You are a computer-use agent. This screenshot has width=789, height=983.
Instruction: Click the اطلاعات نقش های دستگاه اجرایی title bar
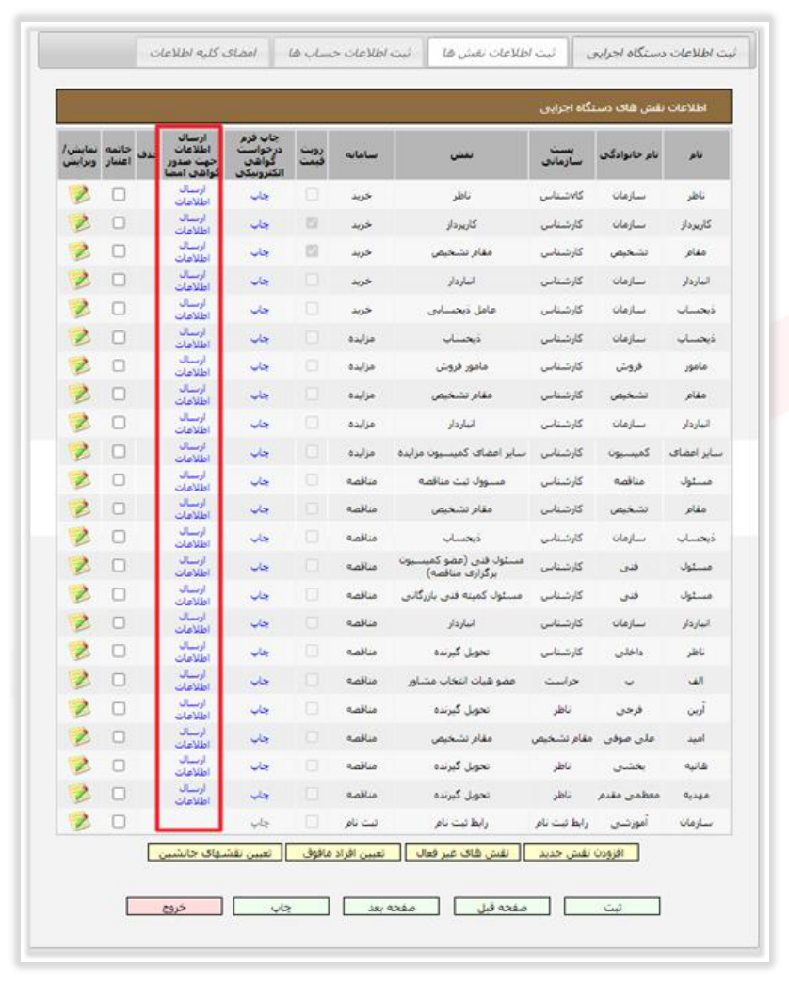pyautogui.click(x=394, y=107)
